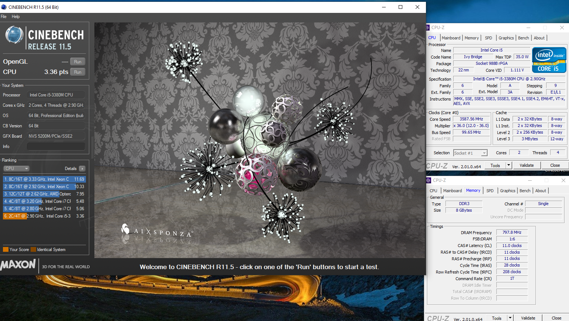Click the CAS# Latency 11.0 clocks value
This screenshot has width=569, height=321.
[512, 246]
